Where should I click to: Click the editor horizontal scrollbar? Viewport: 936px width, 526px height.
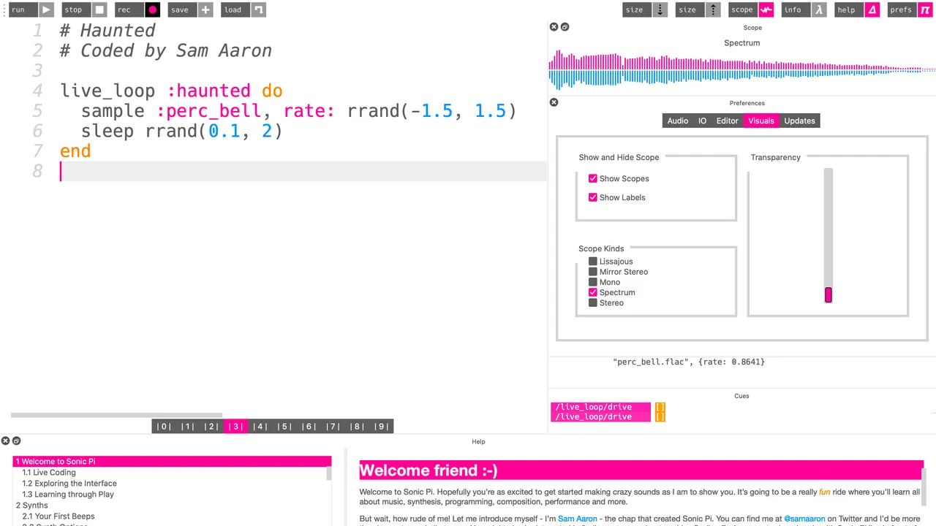[x=117, y=415]
